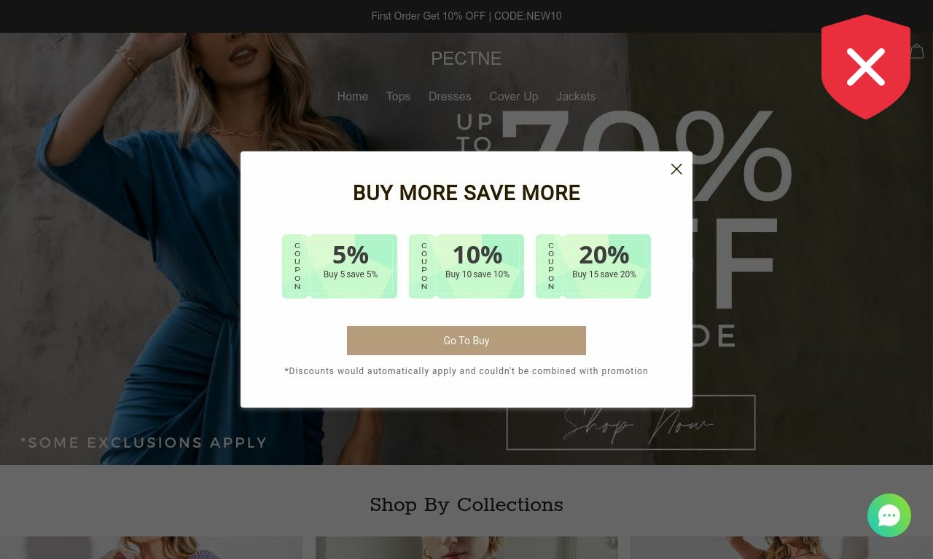Click the First Order 10% OFF announcement
Screen dimensions: 933x559
point(466,16)
